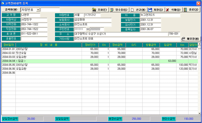Click the 주민번호 first field 111111

(80, 29)
